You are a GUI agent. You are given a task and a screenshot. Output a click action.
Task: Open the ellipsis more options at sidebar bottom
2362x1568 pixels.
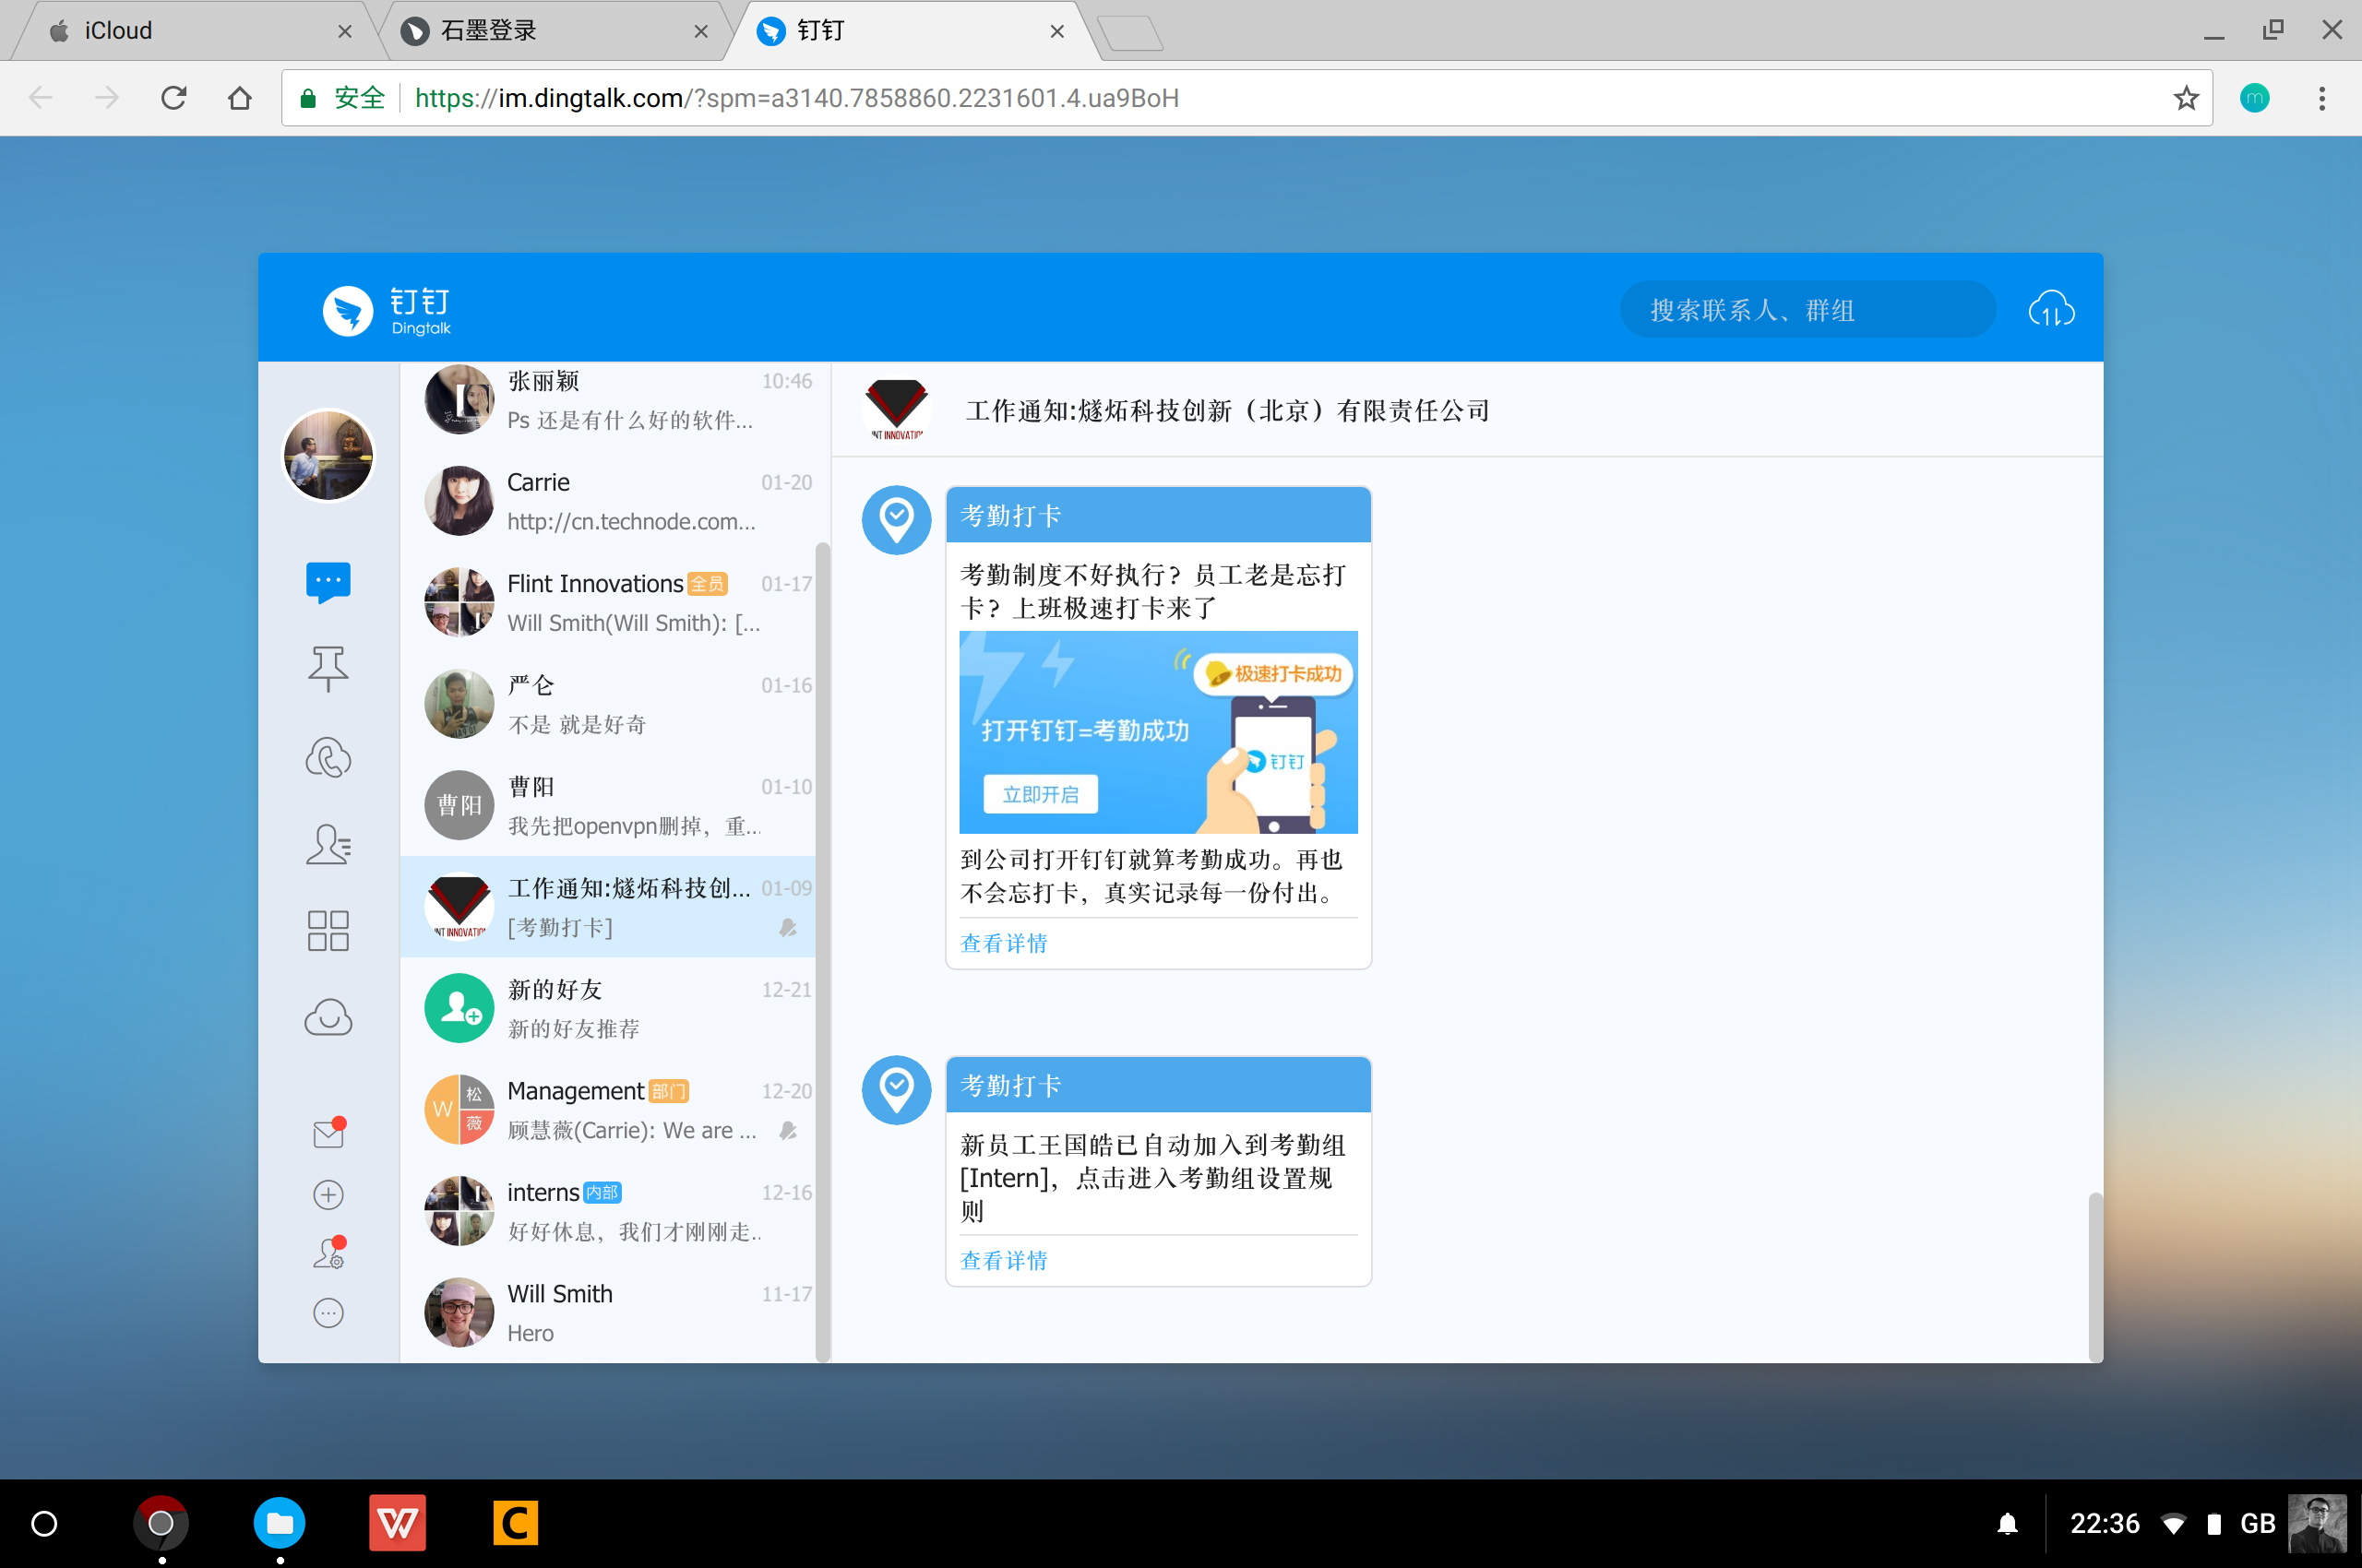tap(328, 1313)
